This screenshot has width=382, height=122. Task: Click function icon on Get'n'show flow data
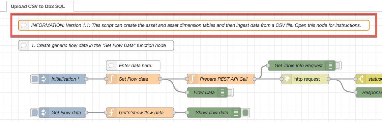click(111, 113)
